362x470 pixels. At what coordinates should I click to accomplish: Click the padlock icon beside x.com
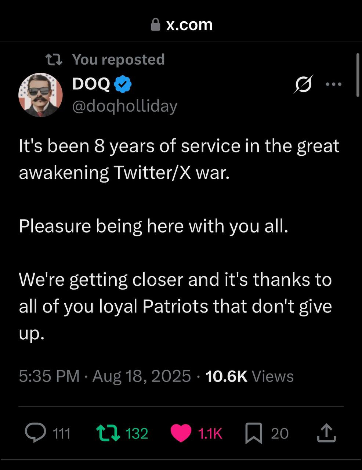tap(156, 25)
